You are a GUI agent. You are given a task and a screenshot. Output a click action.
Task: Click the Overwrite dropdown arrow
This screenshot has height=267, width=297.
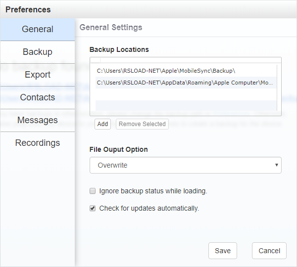pos(276,165)
